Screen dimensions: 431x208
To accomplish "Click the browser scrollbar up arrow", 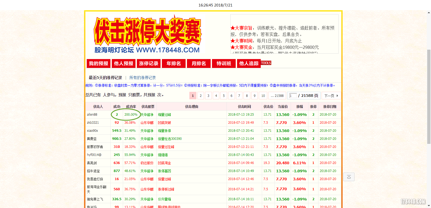I will (x=429, y=12).
